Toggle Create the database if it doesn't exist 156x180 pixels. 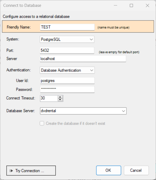point(42,123)
